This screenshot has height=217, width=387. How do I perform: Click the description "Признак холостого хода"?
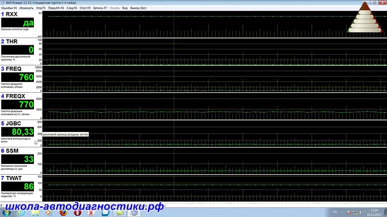pos(15,30)
